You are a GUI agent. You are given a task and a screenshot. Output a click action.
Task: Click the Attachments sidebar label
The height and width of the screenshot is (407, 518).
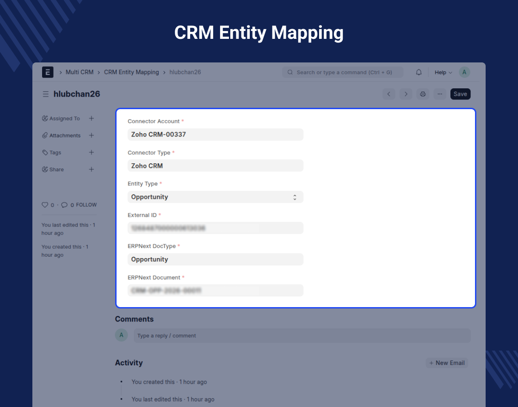tap(65, 136)
